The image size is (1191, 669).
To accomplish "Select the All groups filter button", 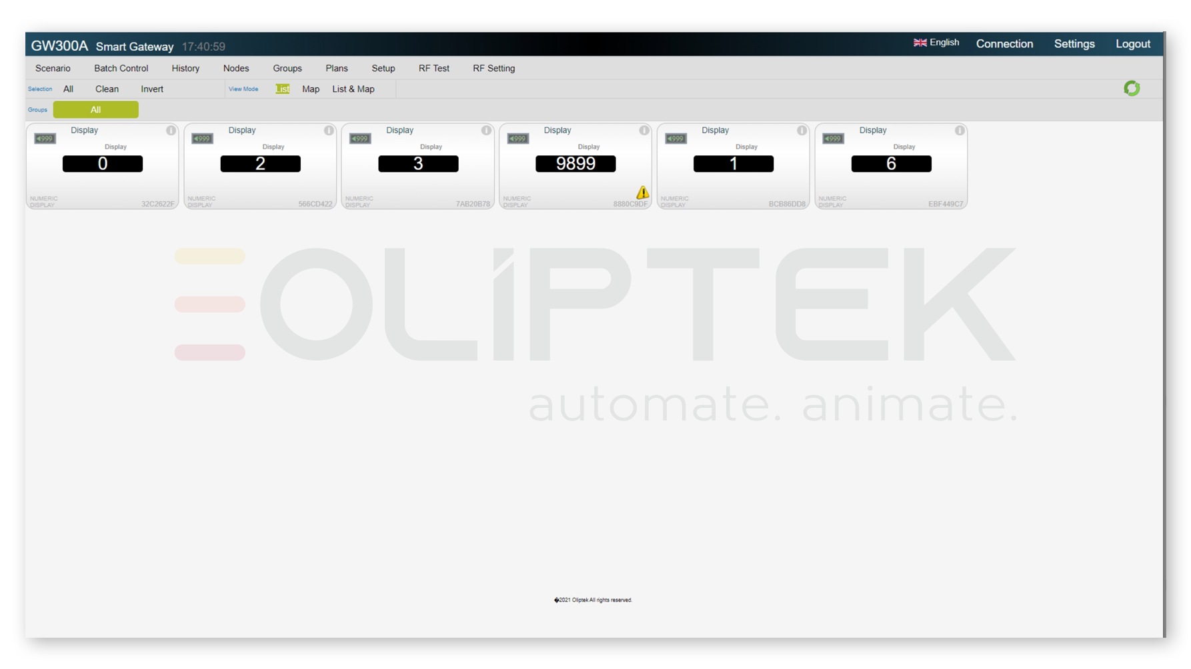I will [96, 110].
